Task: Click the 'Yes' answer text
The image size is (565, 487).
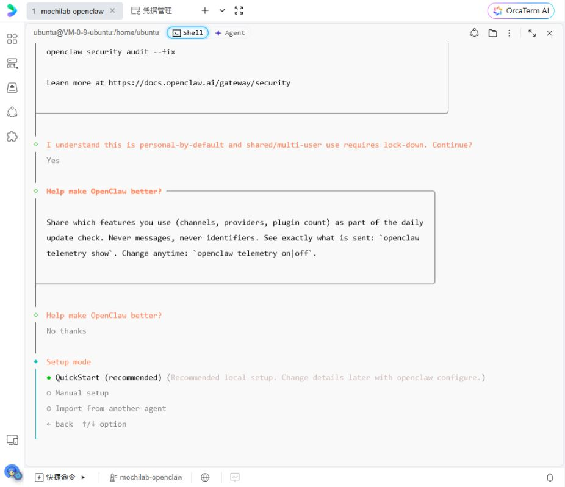Action: 53,161
